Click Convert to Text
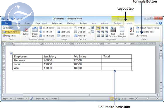The image size is (164, 108). tap(145, 32)
